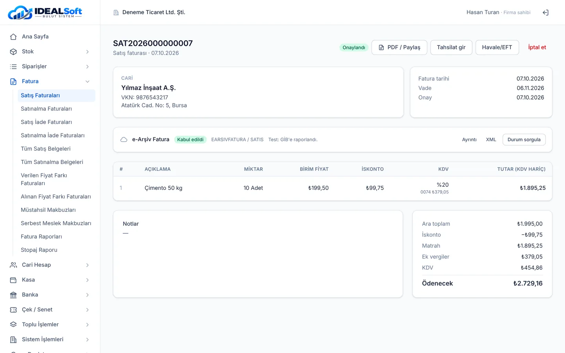Click the e-Arşiv cloud icon

(x=124, y=140)
